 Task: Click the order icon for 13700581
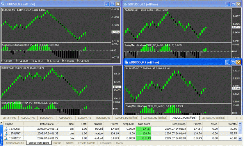click(5, 129)
